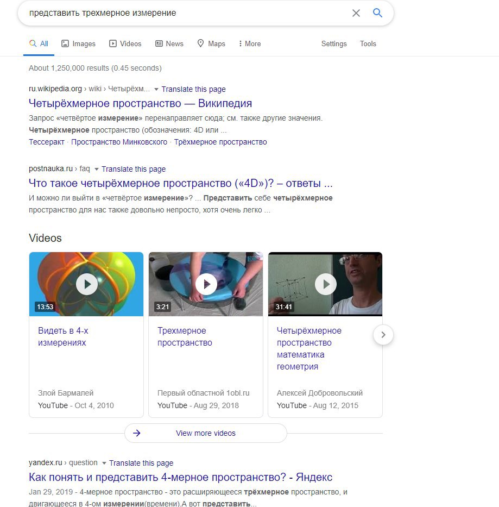Image resolution: width=499 pixels, height=507 pixels.
Task: Play the 3:21 video thumbnail
Action: tap(206, 284)
